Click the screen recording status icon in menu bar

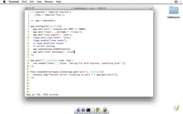[176, 2]
